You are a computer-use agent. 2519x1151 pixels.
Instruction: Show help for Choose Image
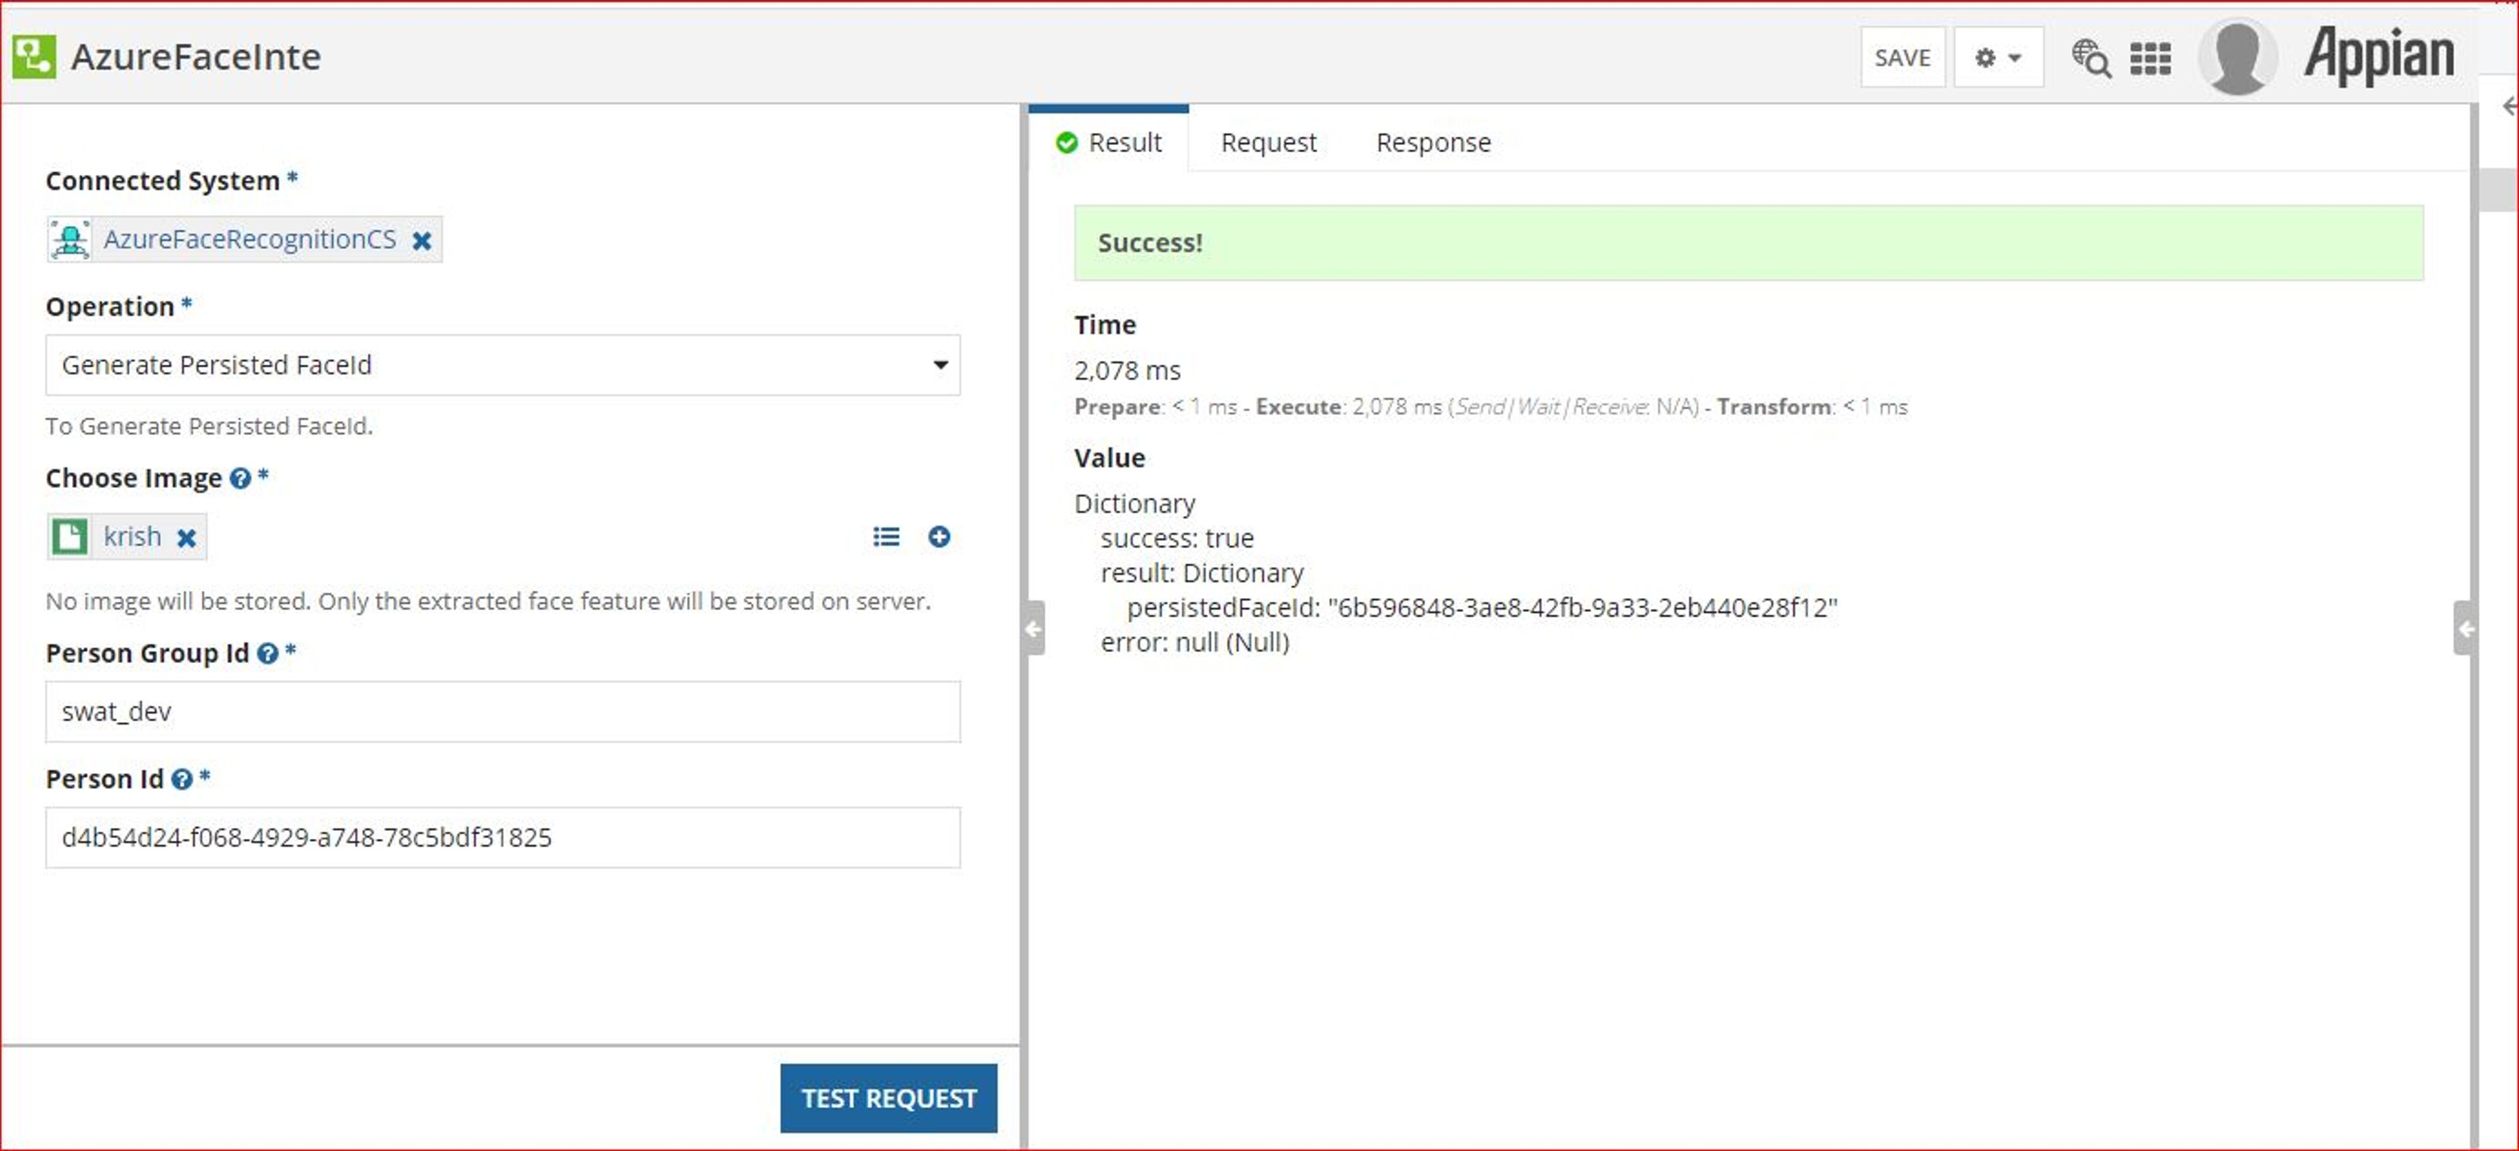click(239, 478)
